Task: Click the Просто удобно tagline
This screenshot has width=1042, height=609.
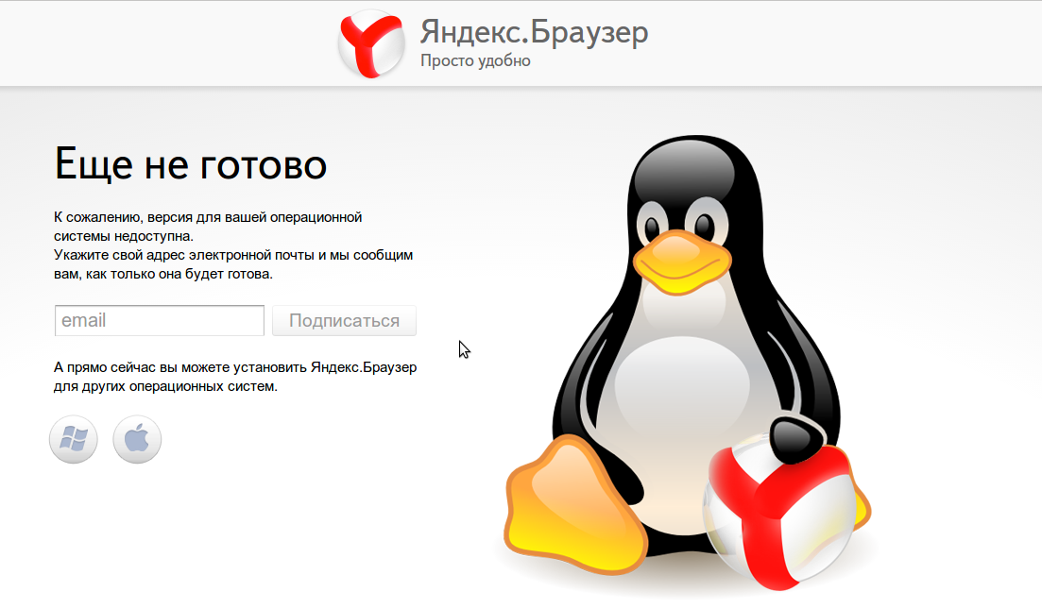Action: 475,60
